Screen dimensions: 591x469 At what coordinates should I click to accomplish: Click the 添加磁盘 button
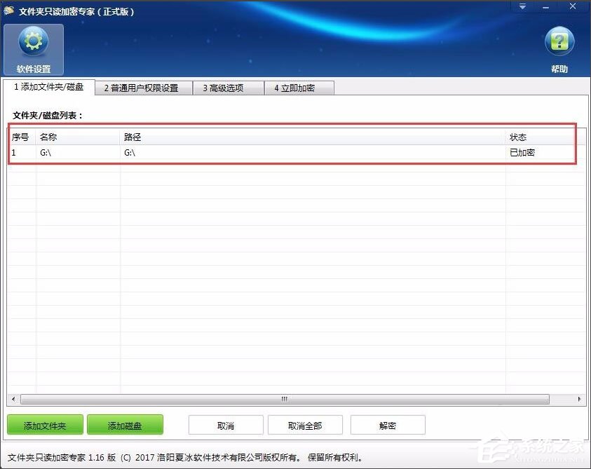pyautogui.click(x=125, y=425)
